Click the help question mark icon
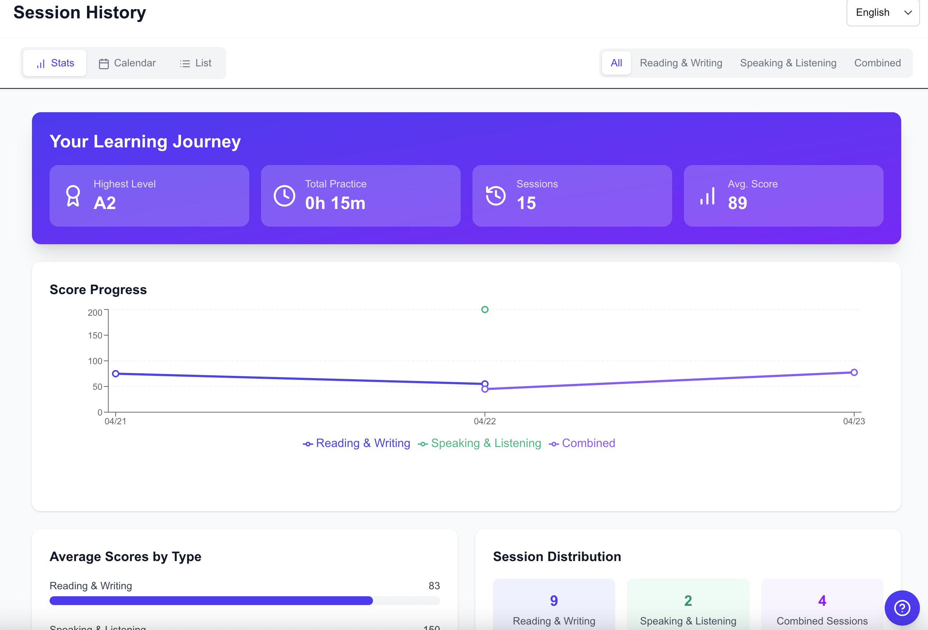This screenshot has height=630, width=928. [902, 608]
